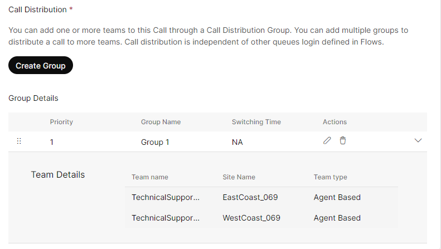Viewport: 441px width, 249px height.
Task: Select the Group 1 name cell
Action: (155, 142)
